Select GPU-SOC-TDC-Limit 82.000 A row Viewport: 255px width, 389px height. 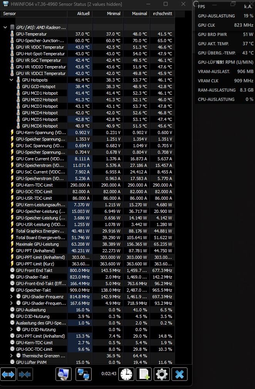point(87,192)
